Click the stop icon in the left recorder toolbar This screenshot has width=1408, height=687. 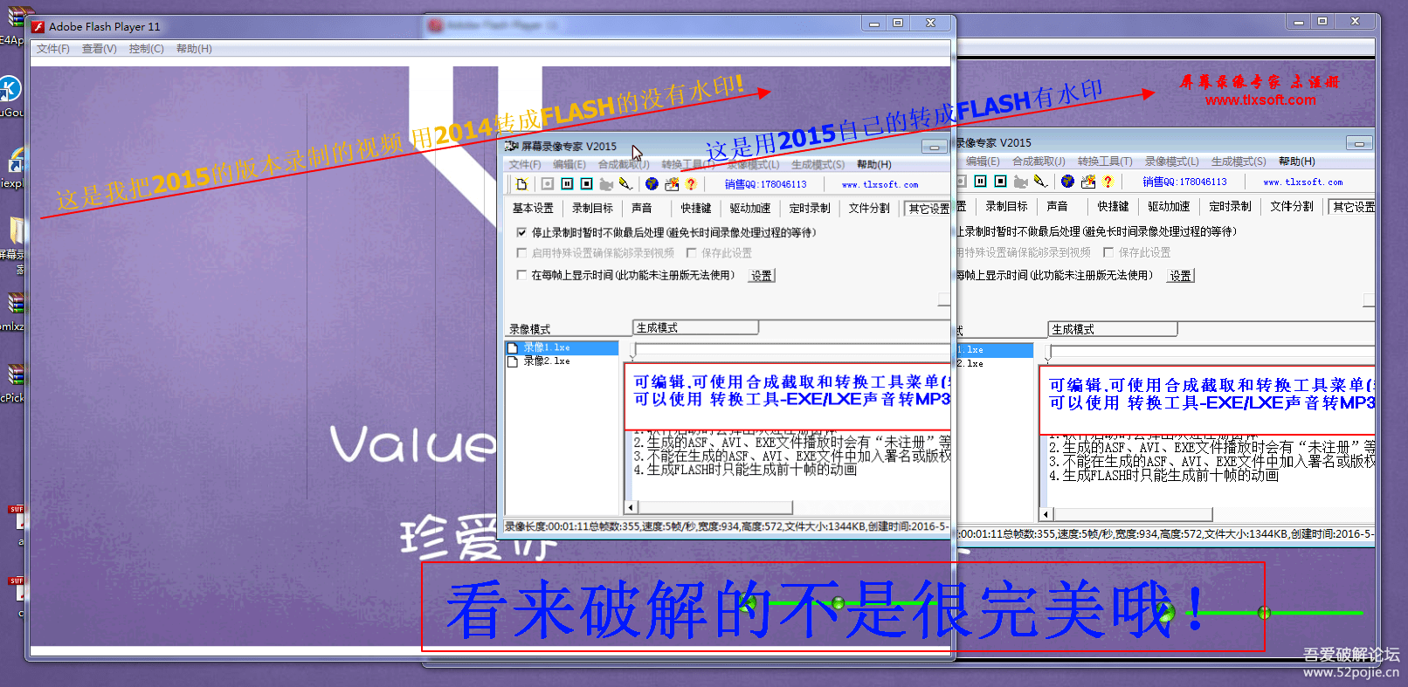pyautogui.click(x=586, y=184)
